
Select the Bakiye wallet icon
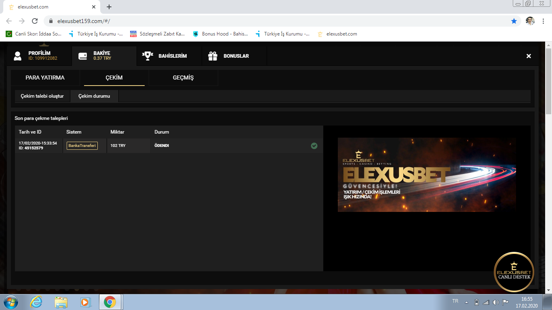pyautogui.click(x=83, y=56)
